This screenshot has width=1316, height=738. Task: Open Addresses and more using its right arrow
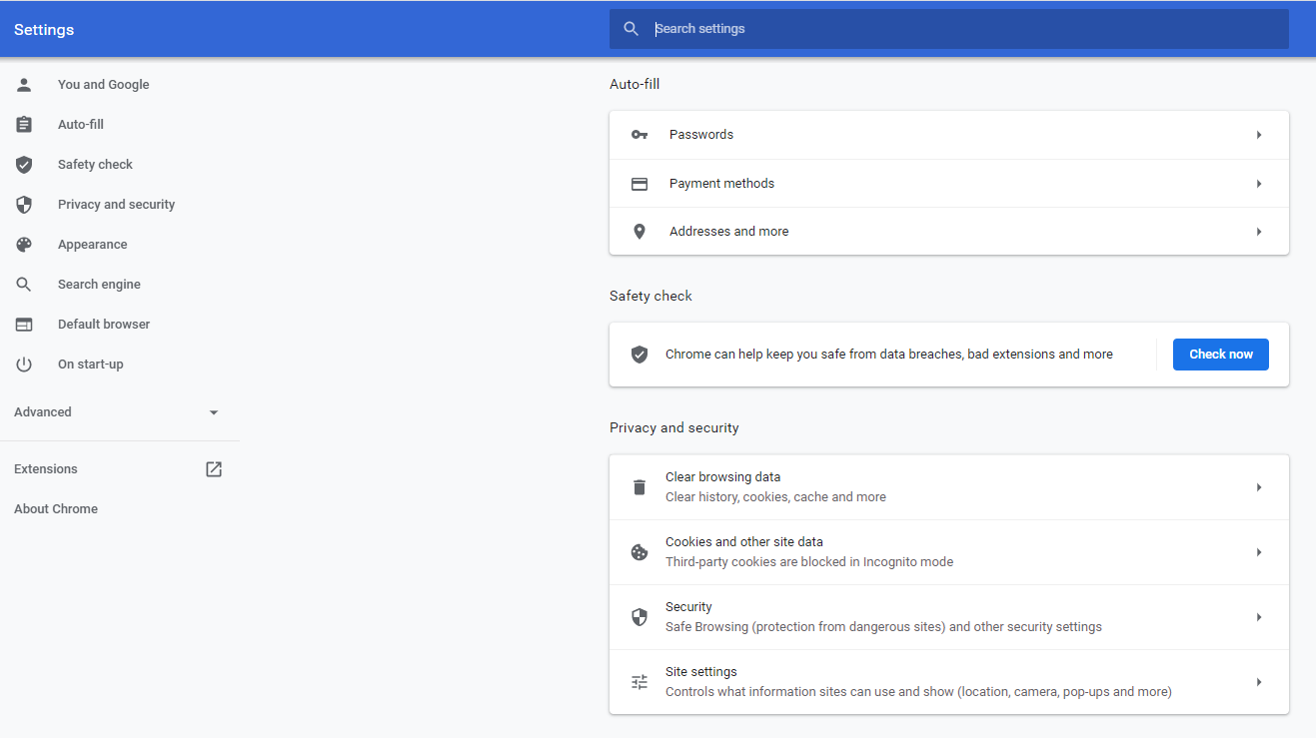1259,232
